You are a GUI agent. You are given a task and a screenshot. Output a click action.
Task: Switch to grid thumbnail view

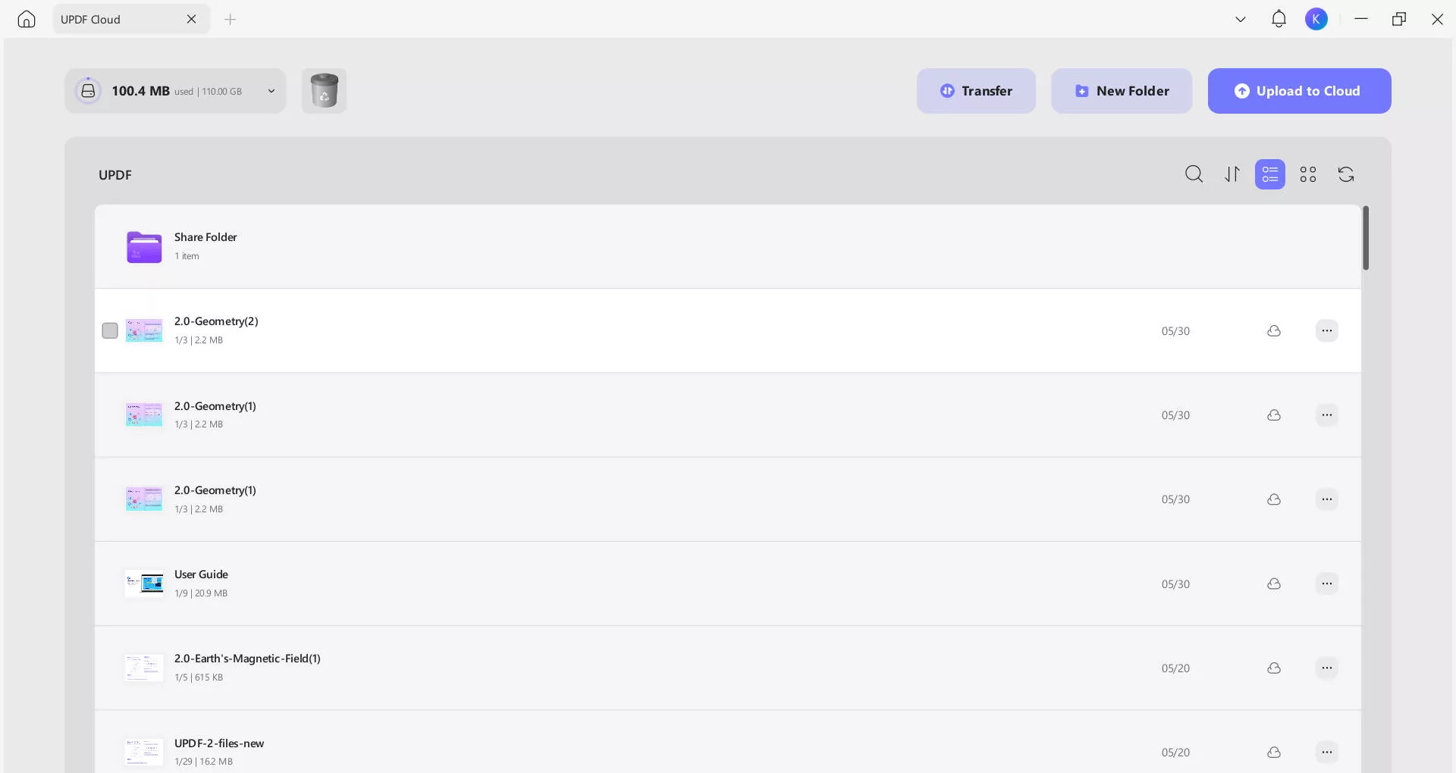1308,174
